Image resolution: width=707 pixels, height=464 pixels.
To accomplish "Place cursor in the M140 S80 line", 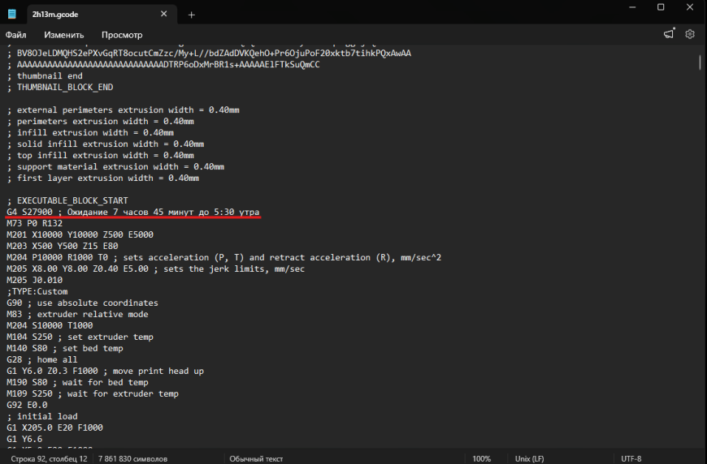I will 64,348.
